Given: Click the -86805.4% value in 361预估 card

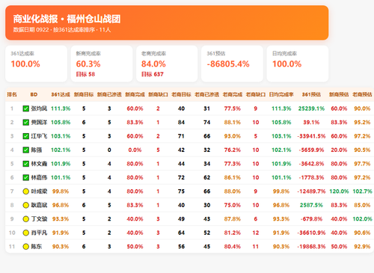Looking at the screenshot, I should pyautogui.click(x=228, y=64).
